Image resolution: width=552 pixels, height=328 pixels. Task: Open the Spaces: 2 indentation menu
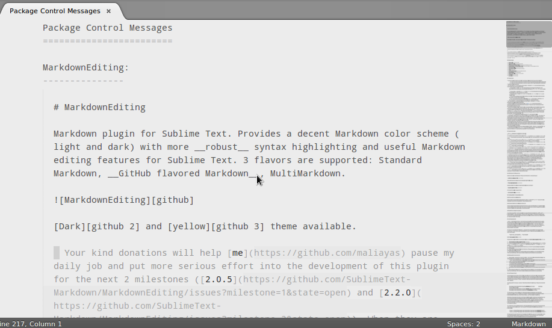coord(464,324)
